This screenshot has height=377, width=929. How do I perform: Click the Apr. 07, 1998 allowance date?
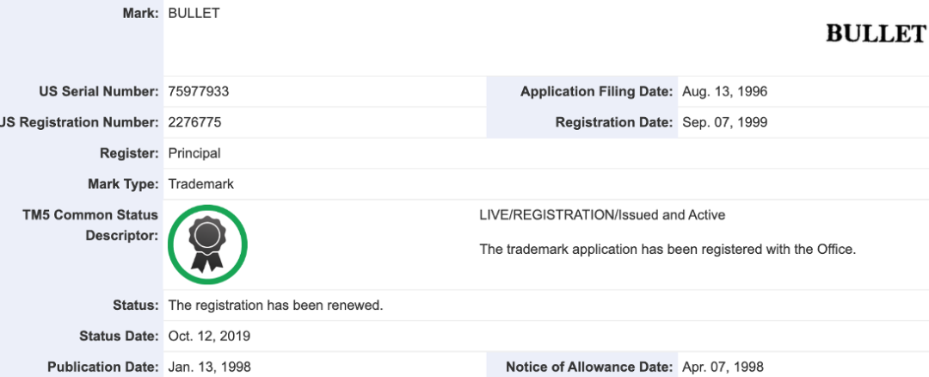(723, 368)
